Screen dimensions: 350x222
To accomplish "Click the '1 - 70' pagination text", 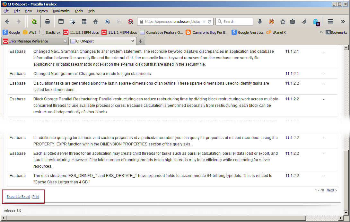I will (319, 190).
